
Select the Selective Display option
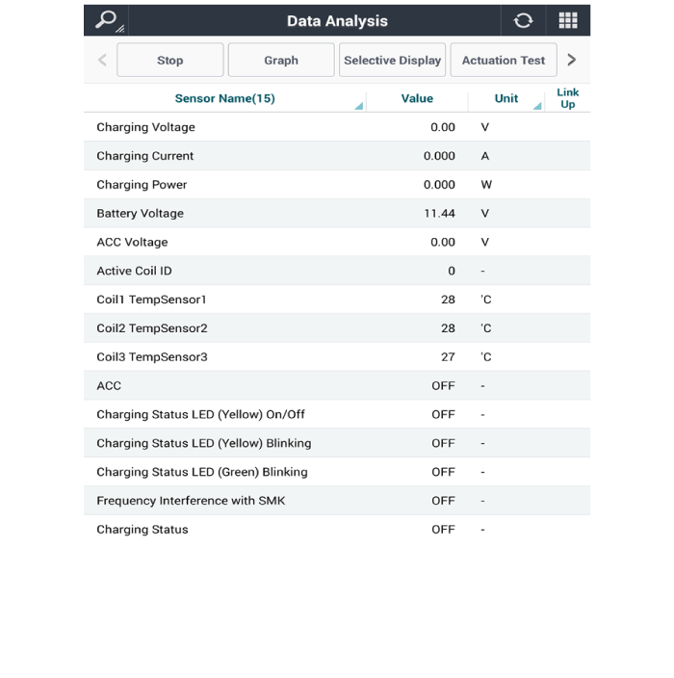click(392, 60)
